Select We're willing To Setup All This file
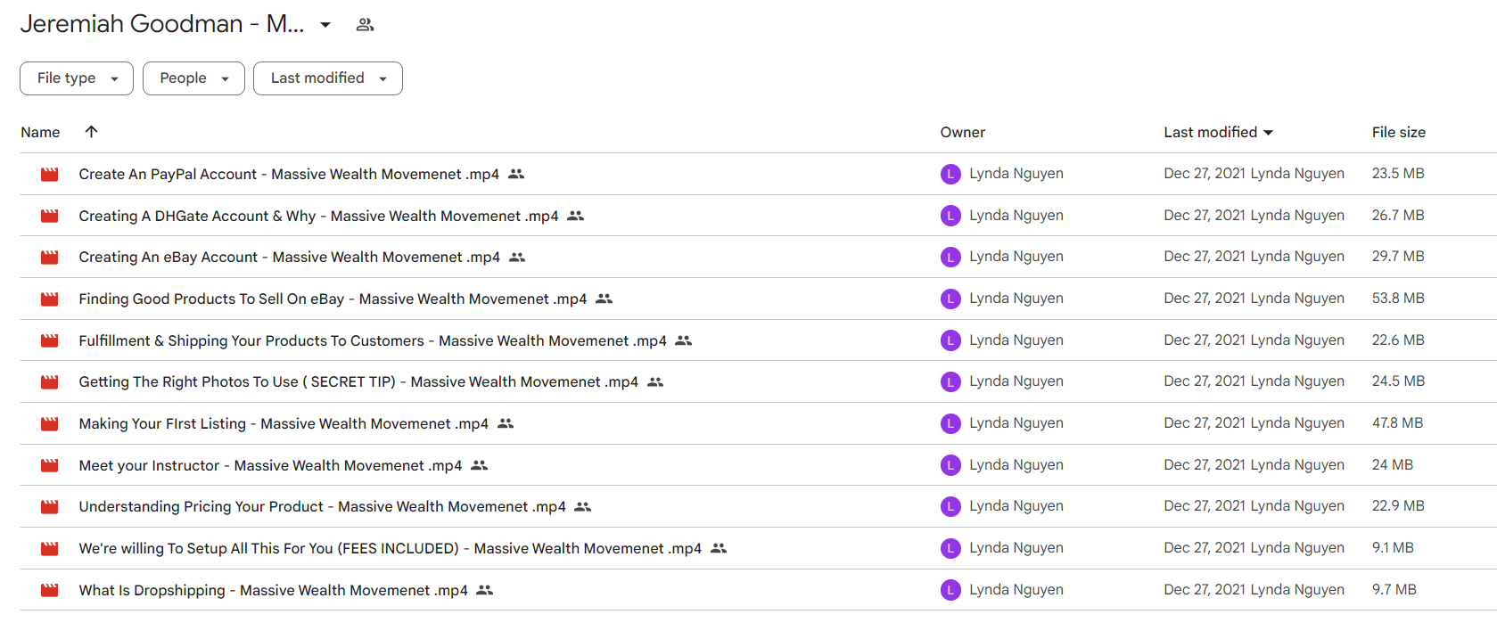1497x639 pixels. pos(390,549)
